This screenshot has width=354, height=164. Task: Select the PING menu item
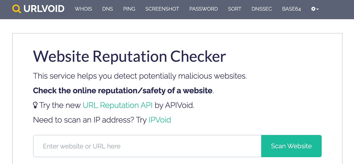point(129,9)
